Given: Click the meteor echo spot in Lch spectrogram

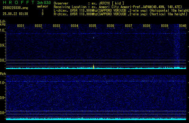Looking at the screenshot, I should click(x=93, y=38).
